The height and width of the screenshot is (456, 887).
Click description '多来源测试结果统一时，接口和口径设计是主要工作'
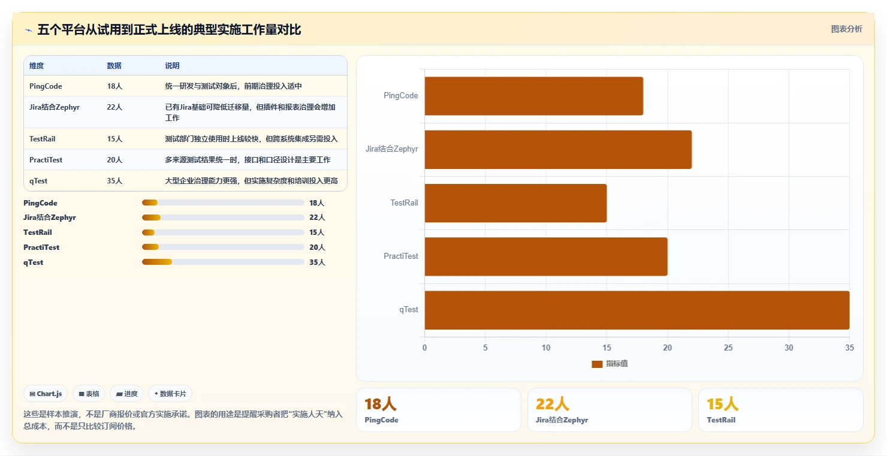pos(248,160)
